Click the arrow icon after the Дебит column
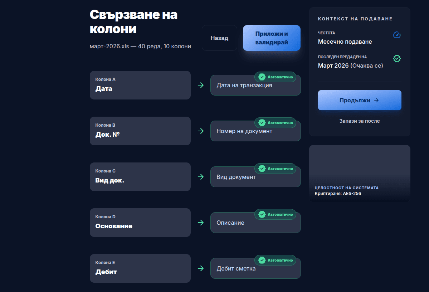 201,268
